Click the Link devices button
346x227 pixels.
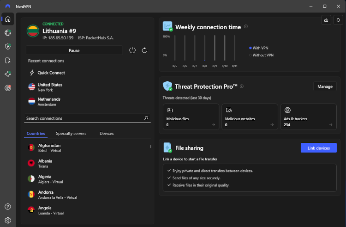click(319, 148)
